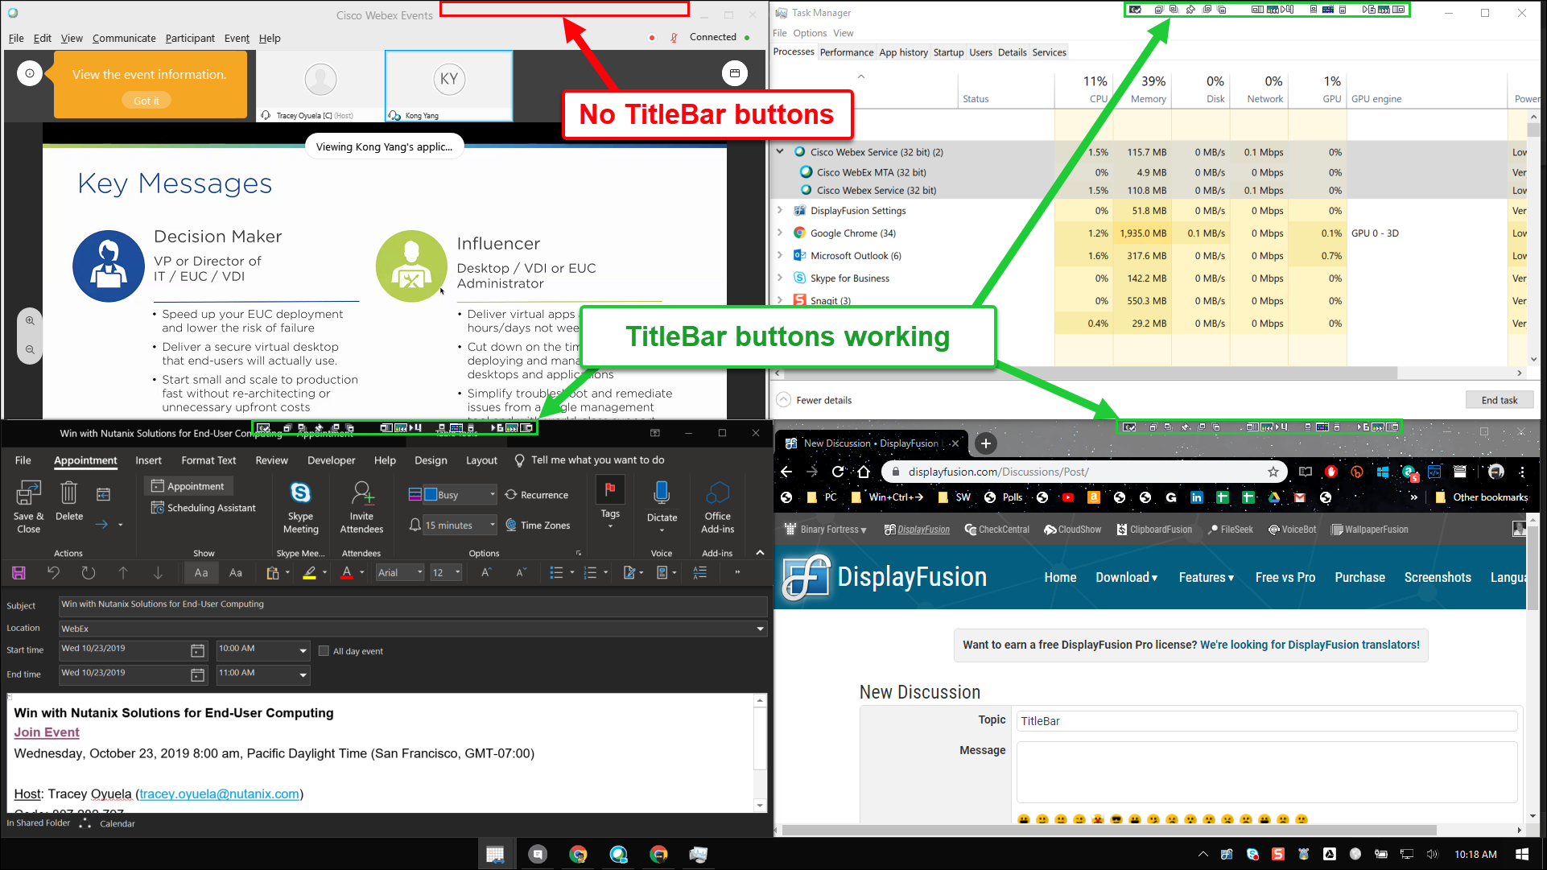
Task: Switch to Scheduling Assistant view
Action: (203, 508)
